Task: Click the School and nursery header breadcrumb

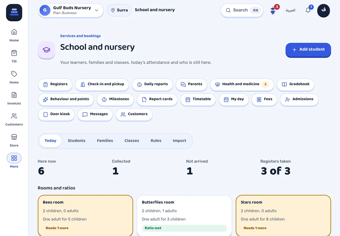Action: pyautogui.click(x=155, y=10)
